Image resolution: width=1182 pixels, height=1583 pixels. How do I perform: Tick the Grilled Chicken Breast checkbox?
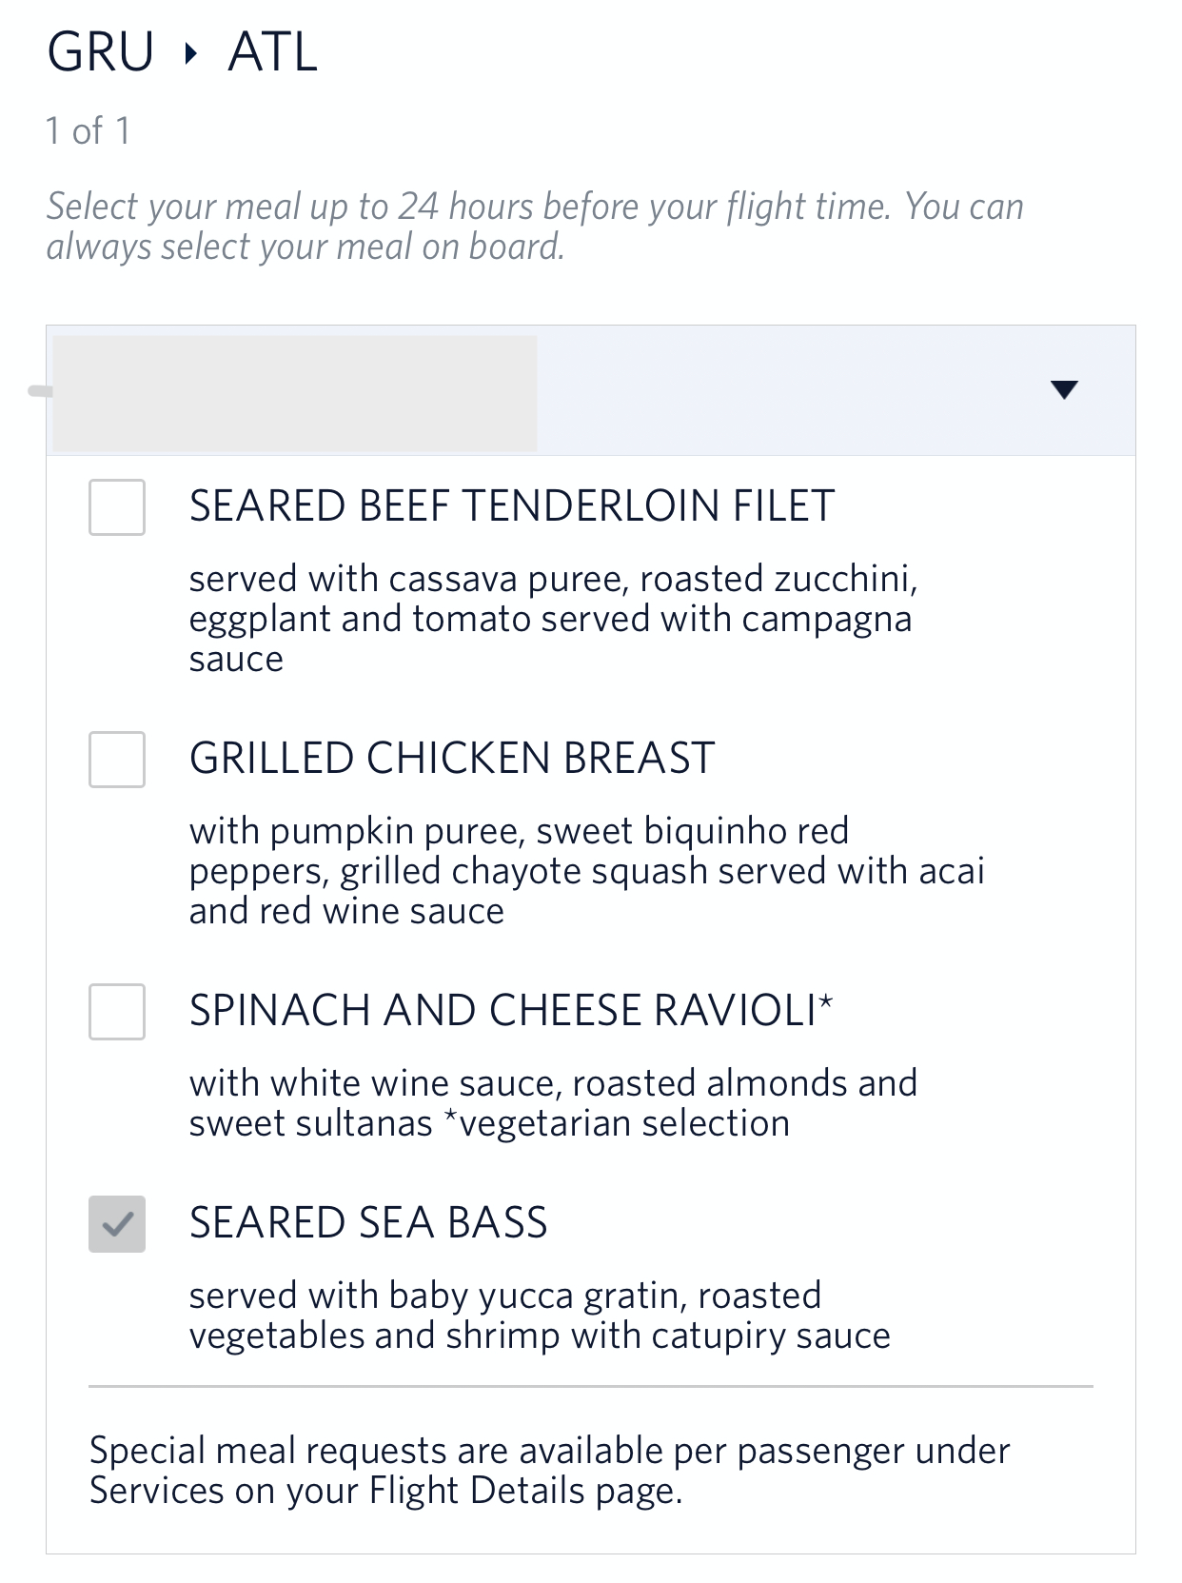pos(117,760)
